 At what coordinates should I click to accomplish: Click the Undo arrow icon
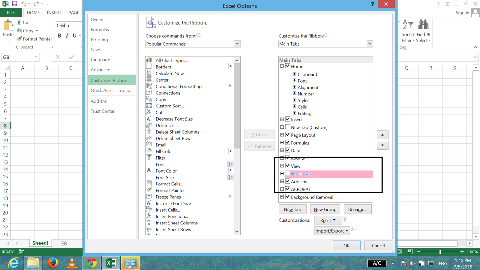pos(24,4)
